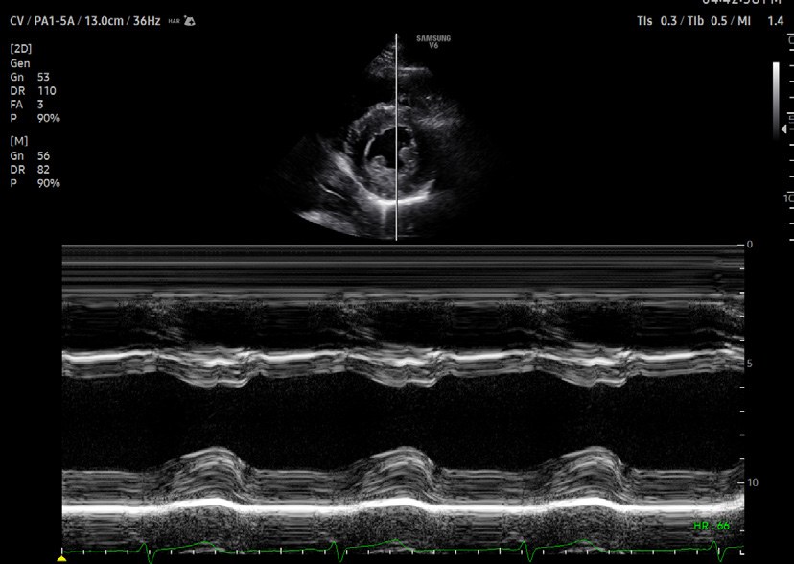The image size is (794, 564).
Task: Click the HAR harmonic indicator
Action: 175,22
